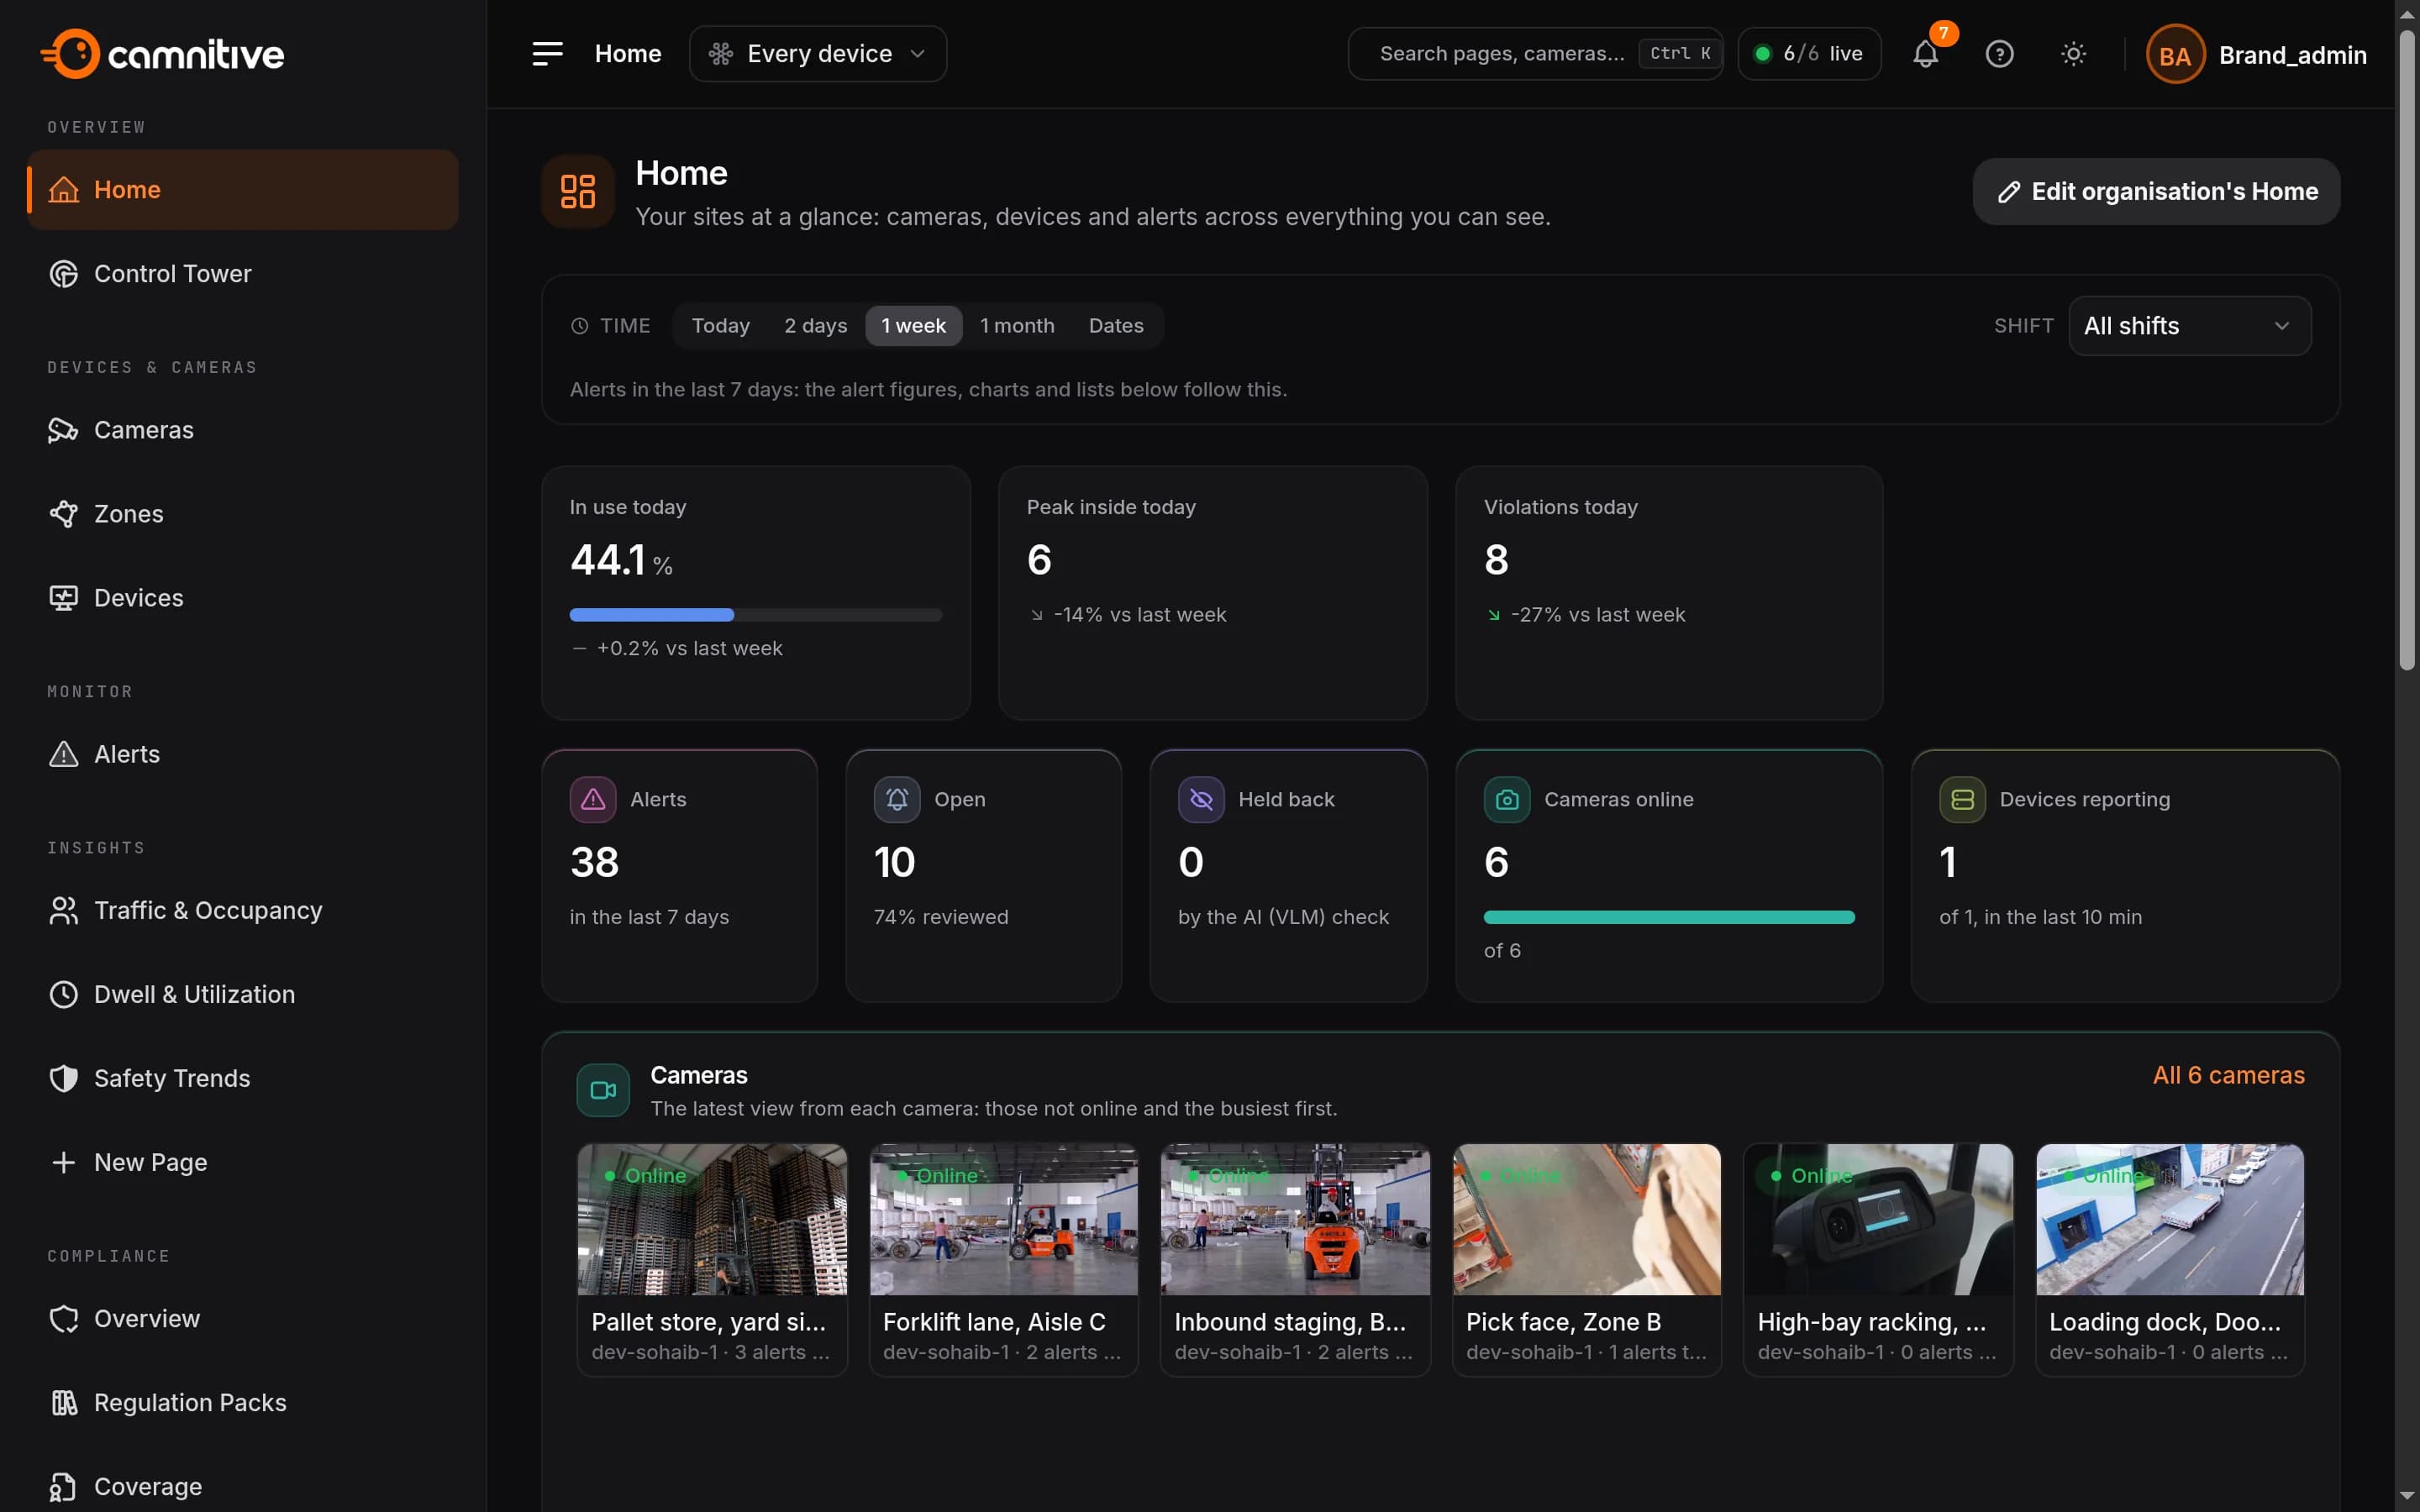Open the notifications bell
This screenshot has width=2420, height=1512.
click(1925, 54)
